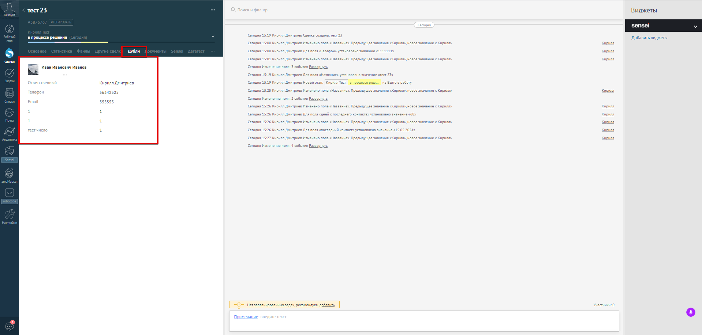Click the note text input area
702x335 pixels.
pos(424,321)
